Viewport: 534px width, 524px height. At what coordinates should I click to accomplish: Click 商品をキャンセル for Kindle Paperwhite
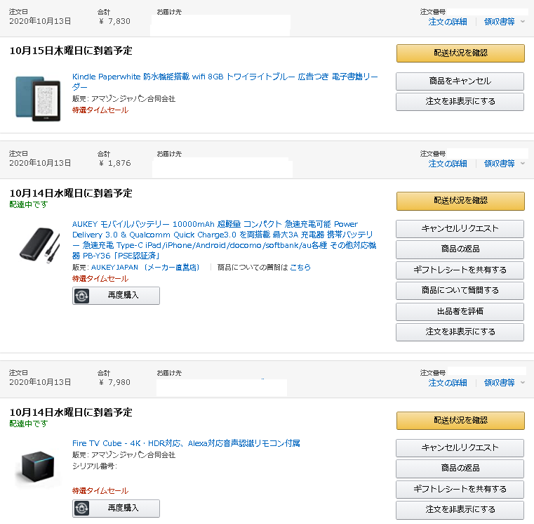(x=460, y=81)
